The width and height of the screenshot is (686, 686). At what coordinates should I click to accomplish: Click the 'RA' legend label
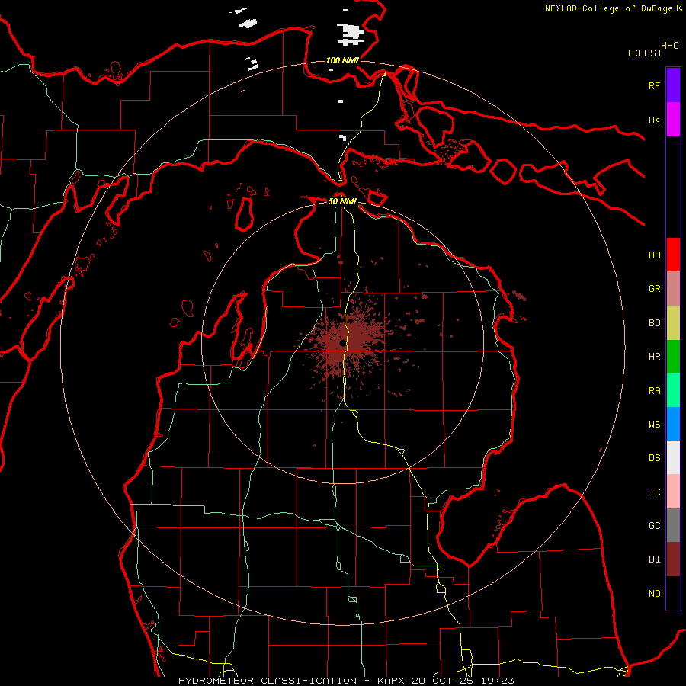pos(654,390)
